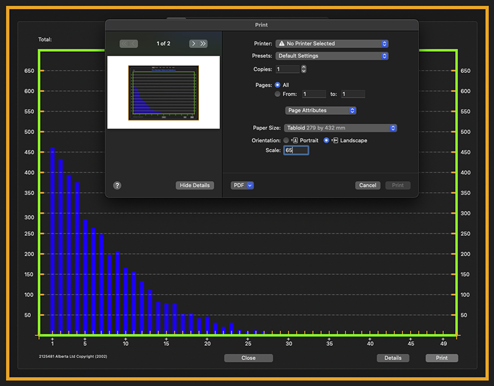Screen dimensions: 494x386
Task: Choose Landscape orientation radio button
Action: 327,141
